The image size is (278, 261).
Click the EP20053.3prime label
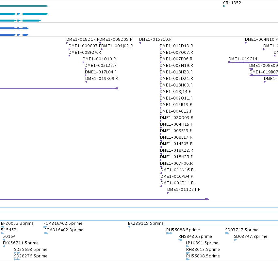pos(17,223)
